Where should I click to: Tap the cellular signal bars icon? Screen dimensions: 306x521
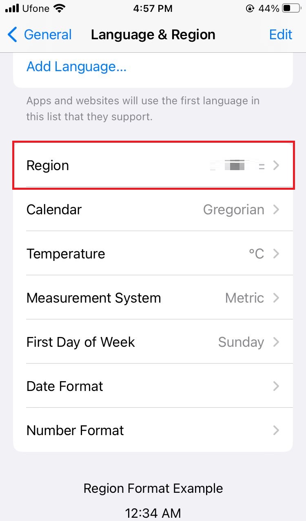(x=12, y=9)
